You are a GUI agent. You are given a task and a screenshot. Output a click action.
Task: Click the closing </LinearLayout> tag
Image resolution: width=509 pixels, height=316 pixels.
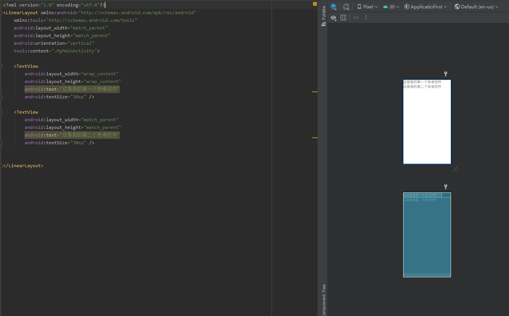(23, 166)
